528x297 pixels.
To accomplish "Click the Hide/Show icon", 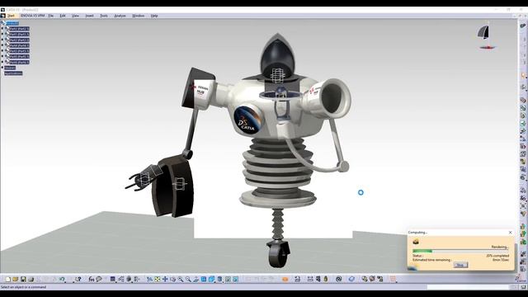I will 228,279.
